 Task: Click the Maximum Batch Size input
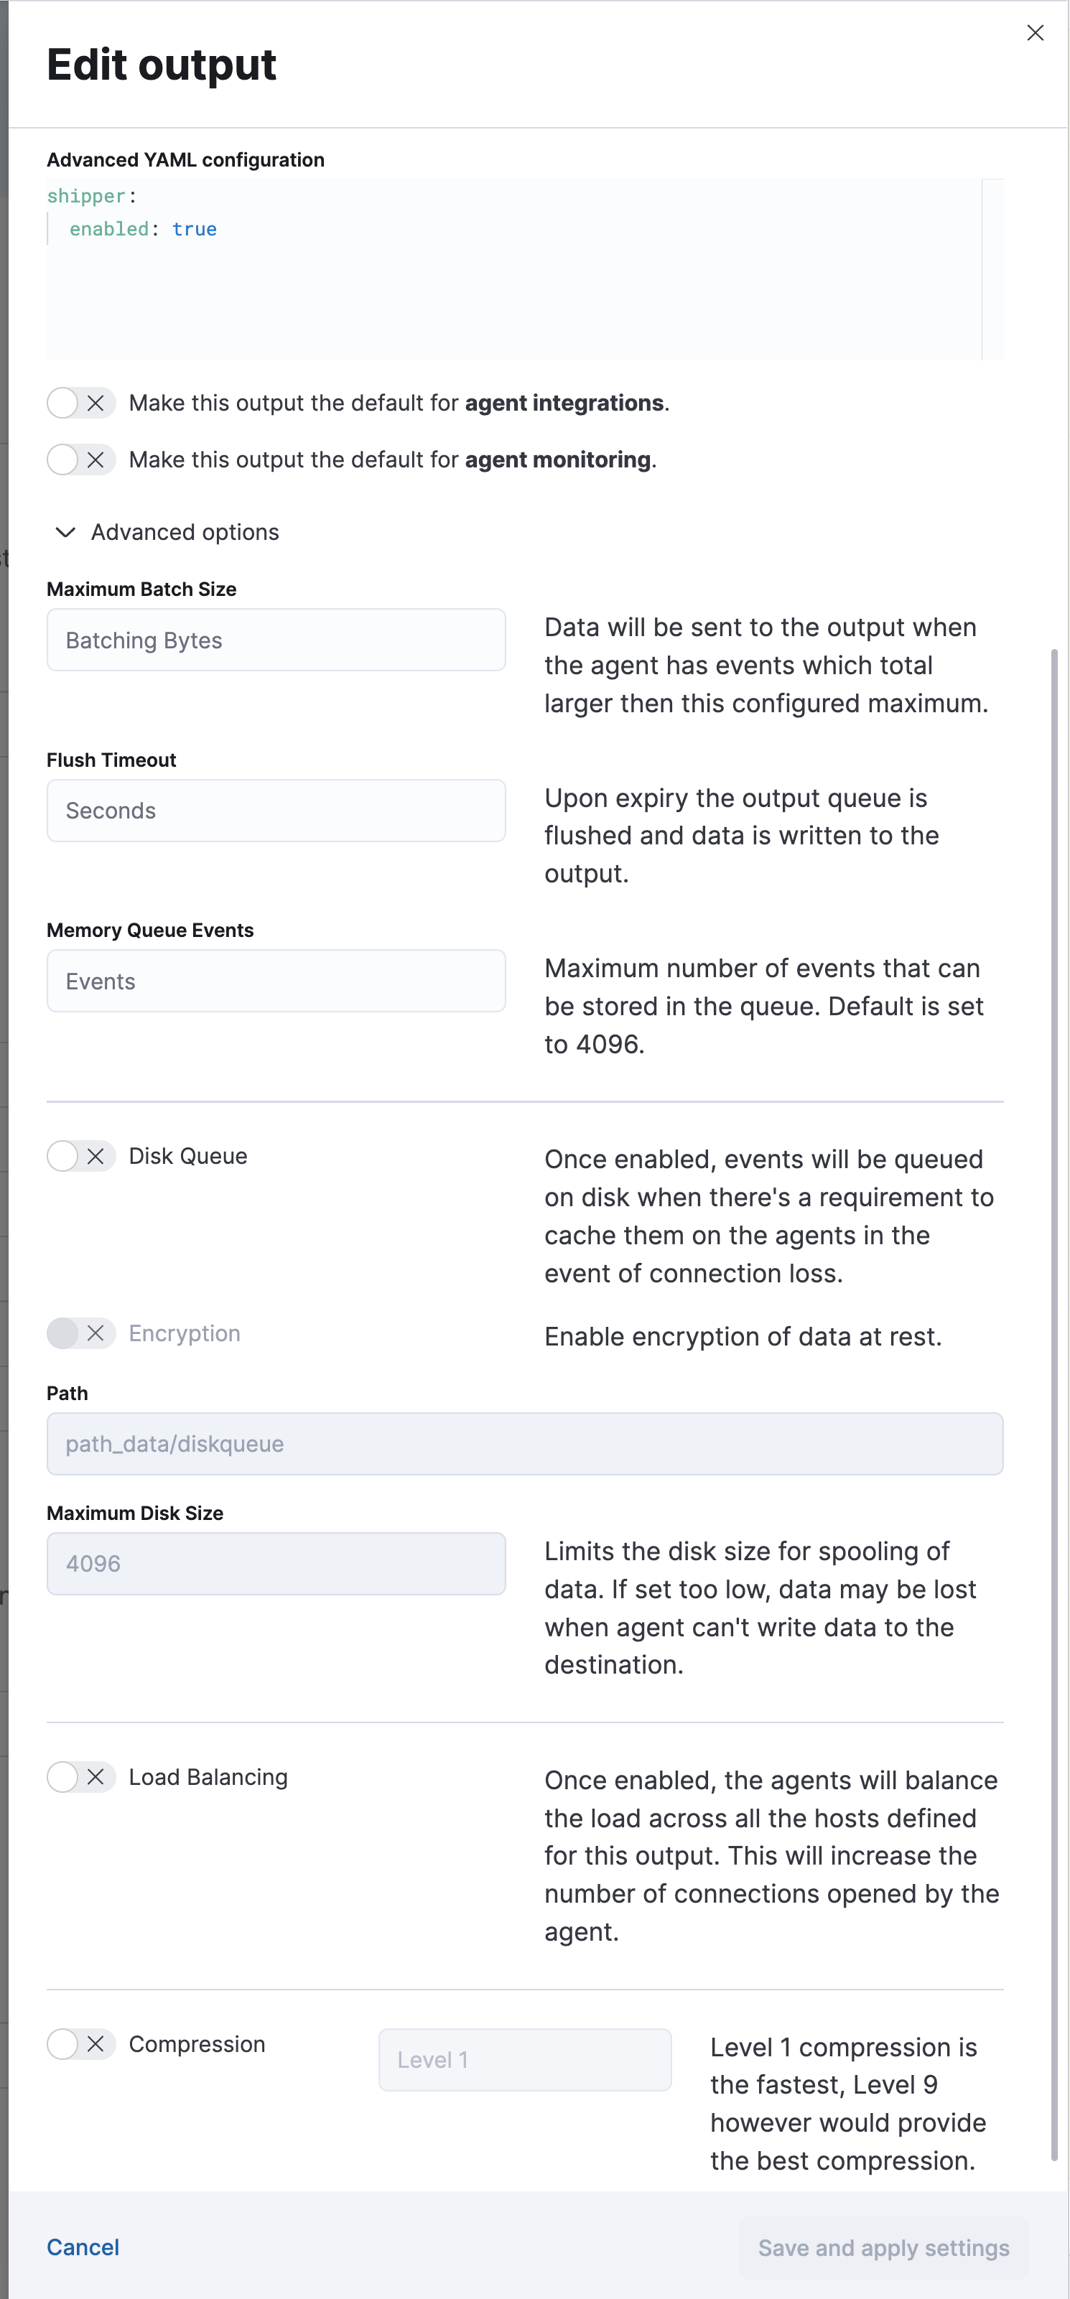(275, 640)
